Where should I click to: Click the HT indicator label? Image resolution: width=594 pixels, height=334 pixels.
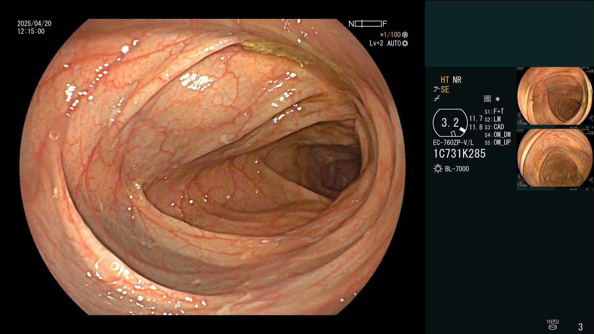[445, 80]
